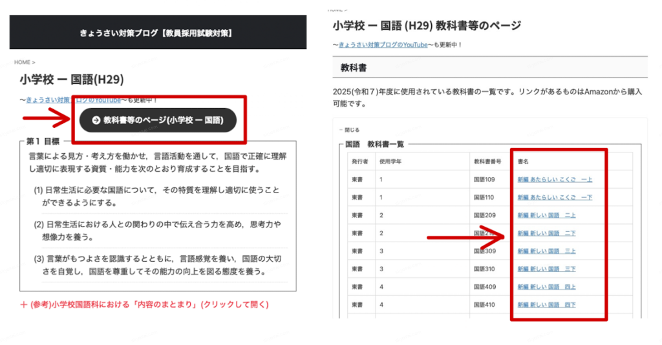The width and height of the screenshot is (662, 345).
Task: Open 新編 新しい 国語 三上 link
Action: (x=546, y=251)
